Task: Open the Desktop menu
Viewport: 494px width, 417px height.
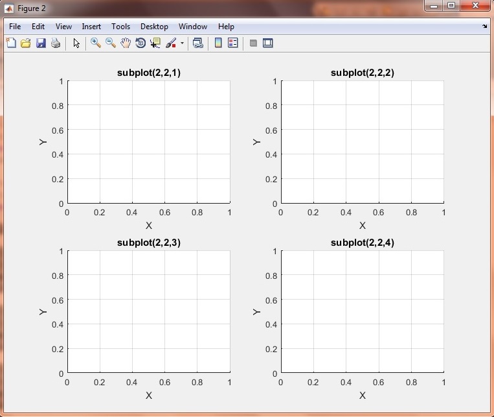Action: point(154,27)
